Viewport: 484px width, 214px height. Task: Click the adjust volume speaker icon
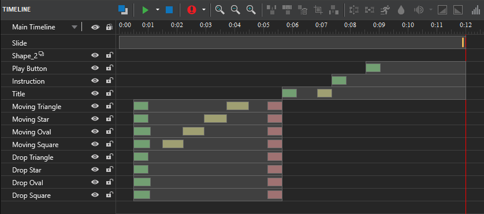point(419,10)
